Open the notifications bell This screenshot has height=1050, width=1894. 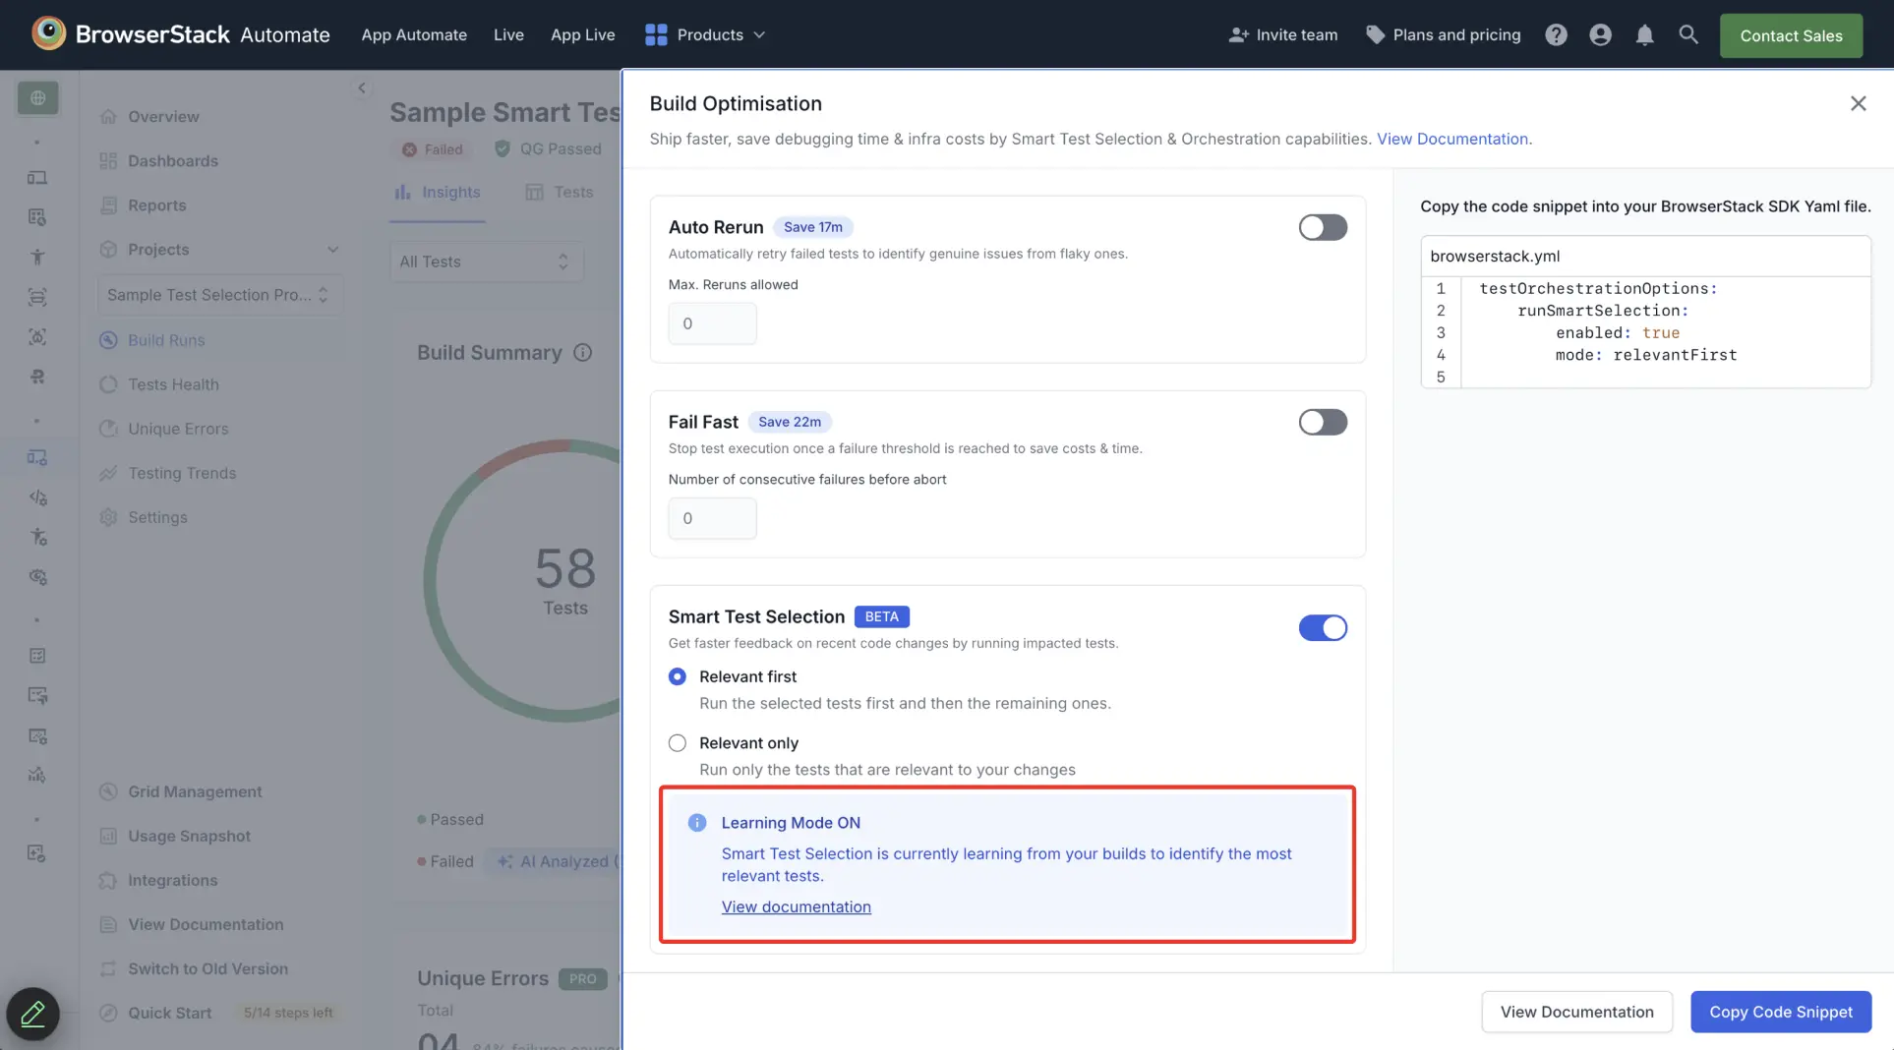click(x=1644, y=35)
